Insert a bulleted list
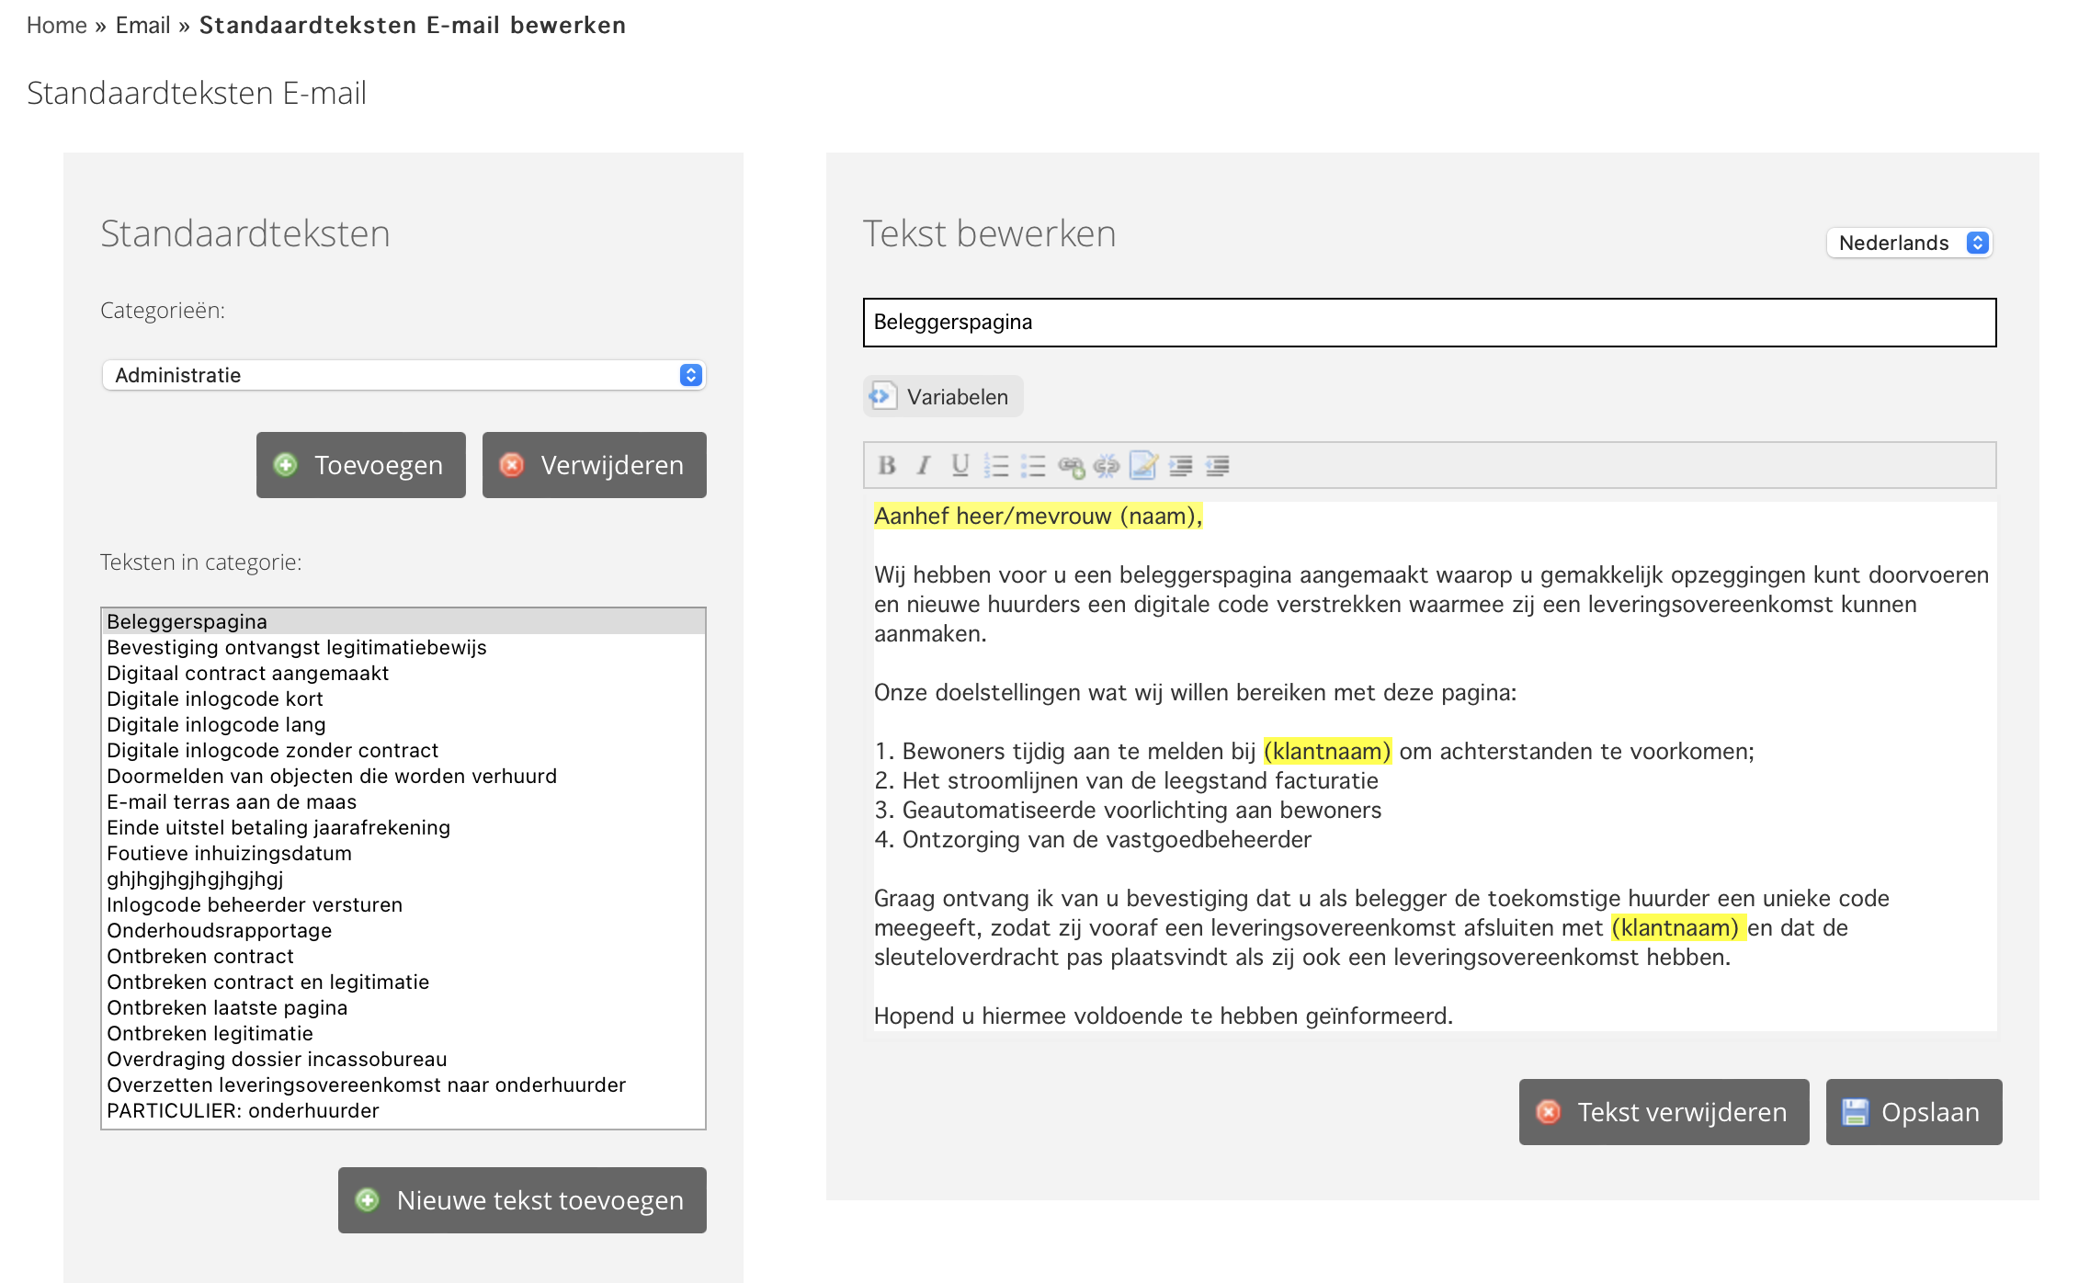 point(1033,466)
